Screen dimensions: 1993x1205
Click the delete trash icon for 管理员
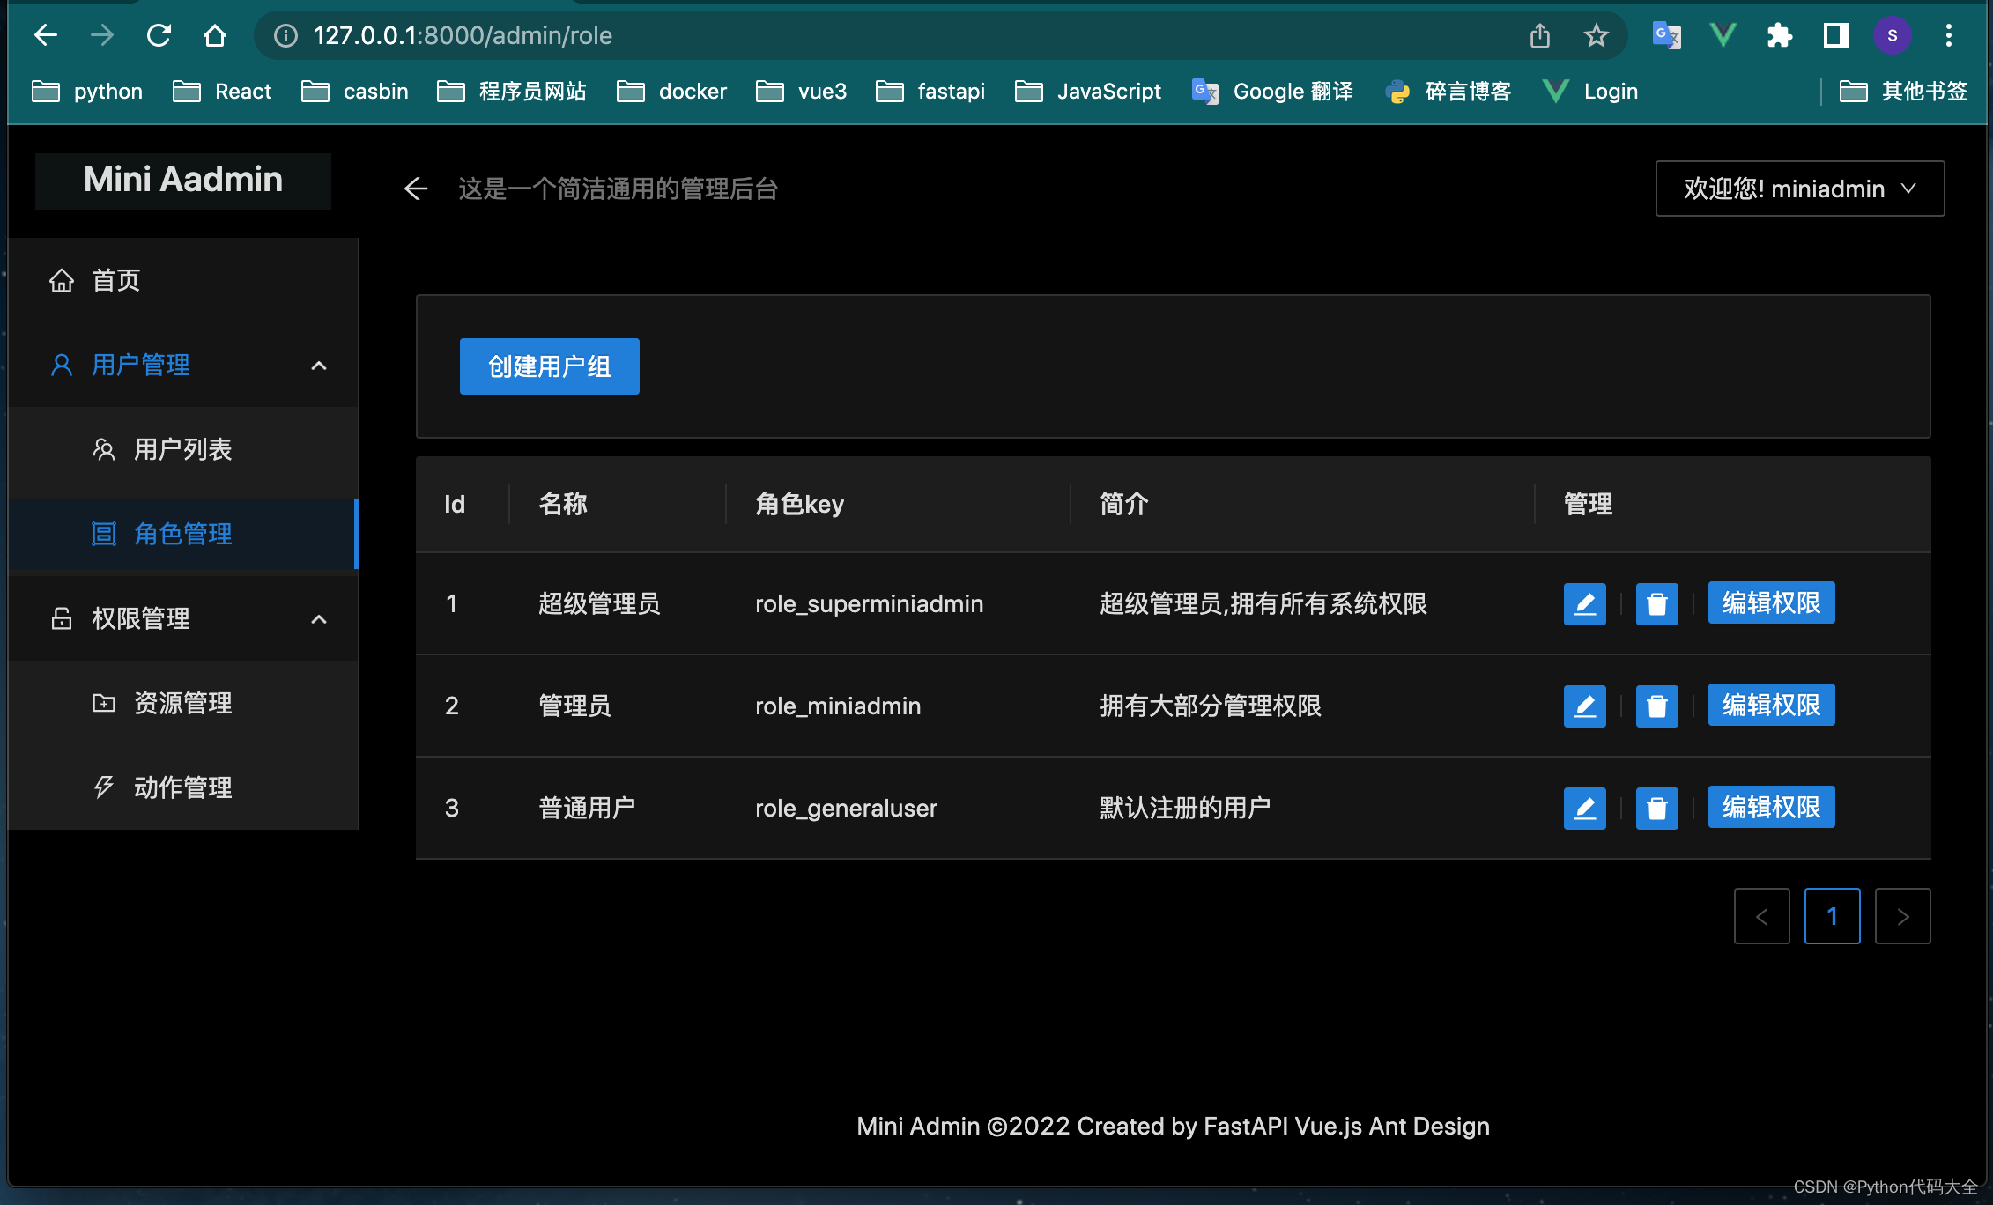(1656, 706)
